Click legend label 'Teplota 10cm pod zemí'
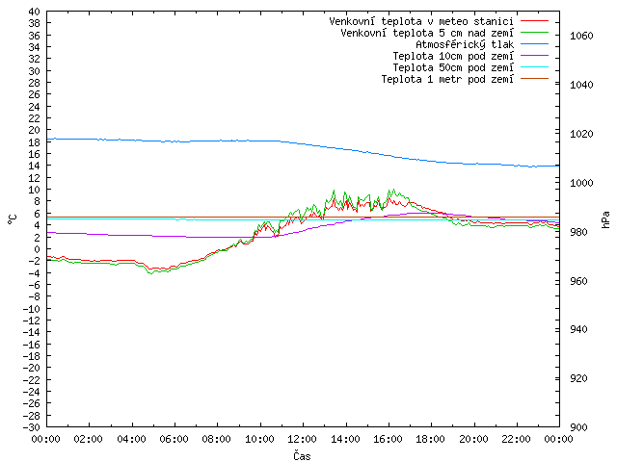This screenshot has width=617, height=462. point(453,56)
